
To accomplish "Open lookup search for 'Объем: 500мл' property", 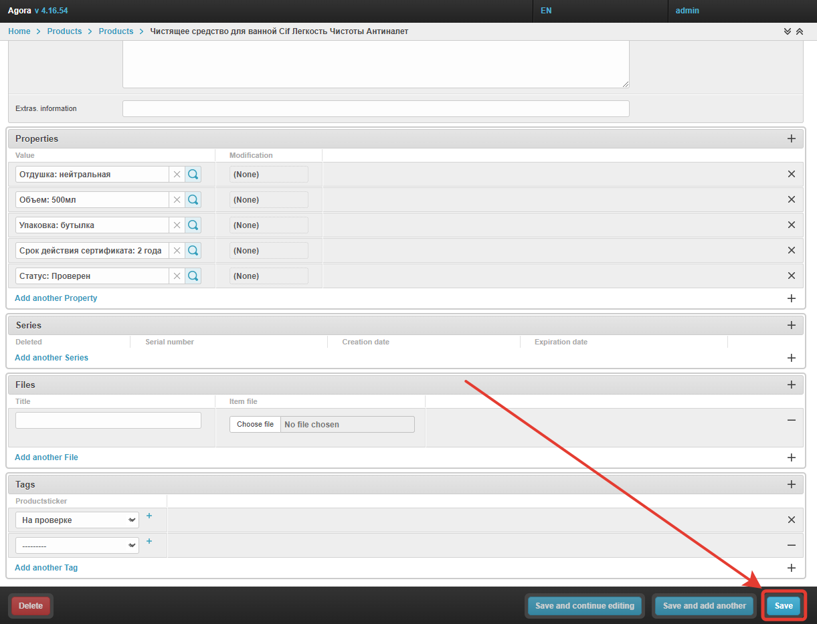I will 193,200.
